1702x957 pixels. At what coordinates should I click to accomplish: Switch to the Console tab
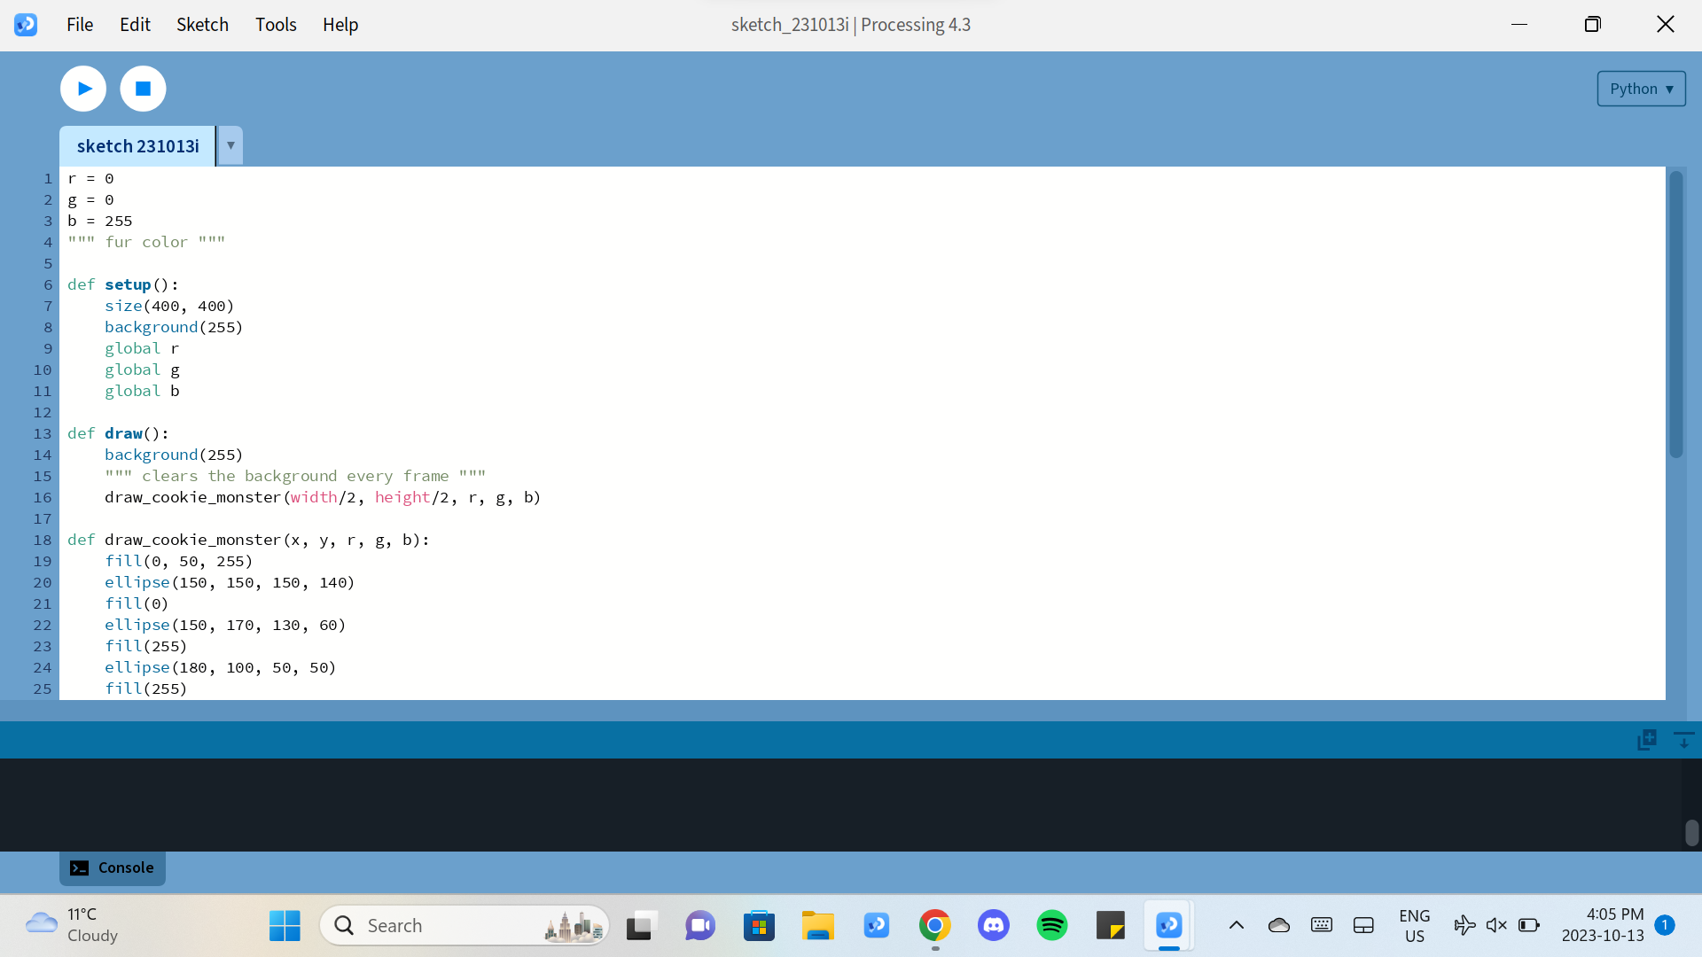click(x=112, y=868)
